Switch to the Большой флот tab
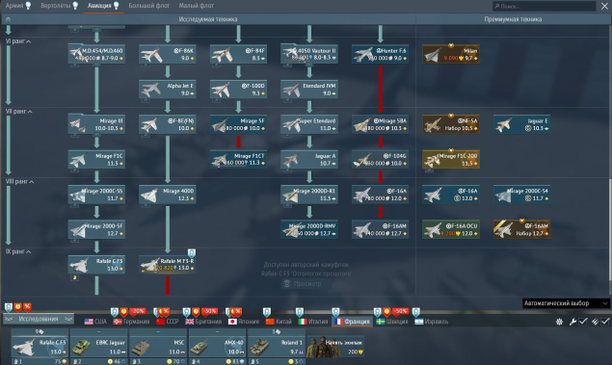 (x=149, y=6)
